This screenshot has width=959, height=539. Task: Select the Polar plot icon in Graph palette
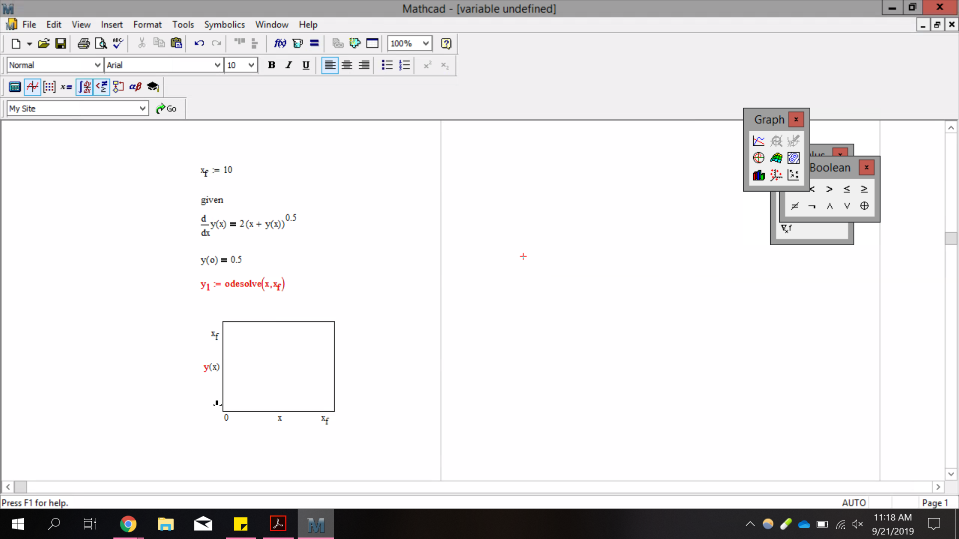point(758,158)
